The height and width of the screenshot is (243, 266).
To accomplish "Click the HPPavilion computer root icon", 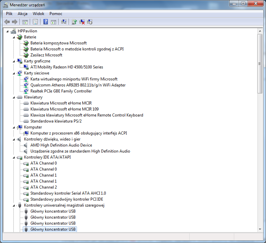I will point(13,31).
